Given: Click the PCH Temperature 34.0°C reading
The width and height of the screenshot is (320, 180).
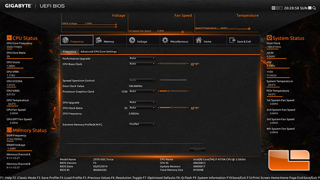Looking at the screenshot, I should (272, 95).
